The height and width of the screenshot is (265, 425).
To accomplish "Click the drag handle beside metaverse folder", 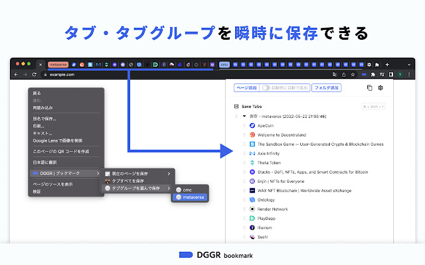I will pos(236,116).
